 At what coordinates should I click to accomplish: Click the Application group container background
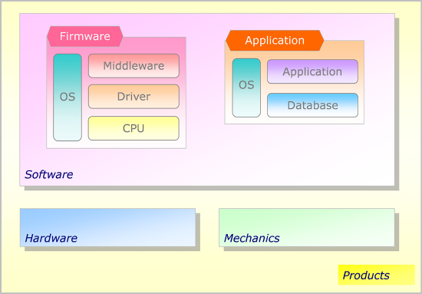pyautogui.click(x=295, y=121)
